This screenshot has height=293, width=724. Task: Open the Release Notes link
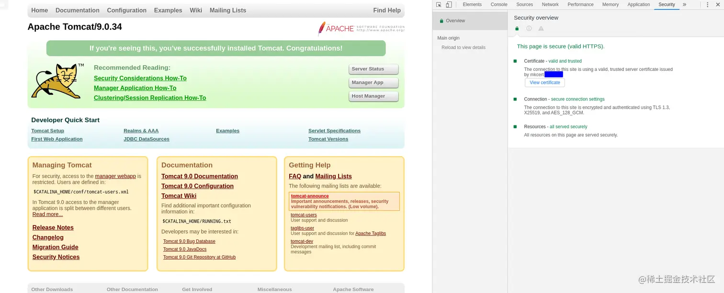(x=53, y=228)
